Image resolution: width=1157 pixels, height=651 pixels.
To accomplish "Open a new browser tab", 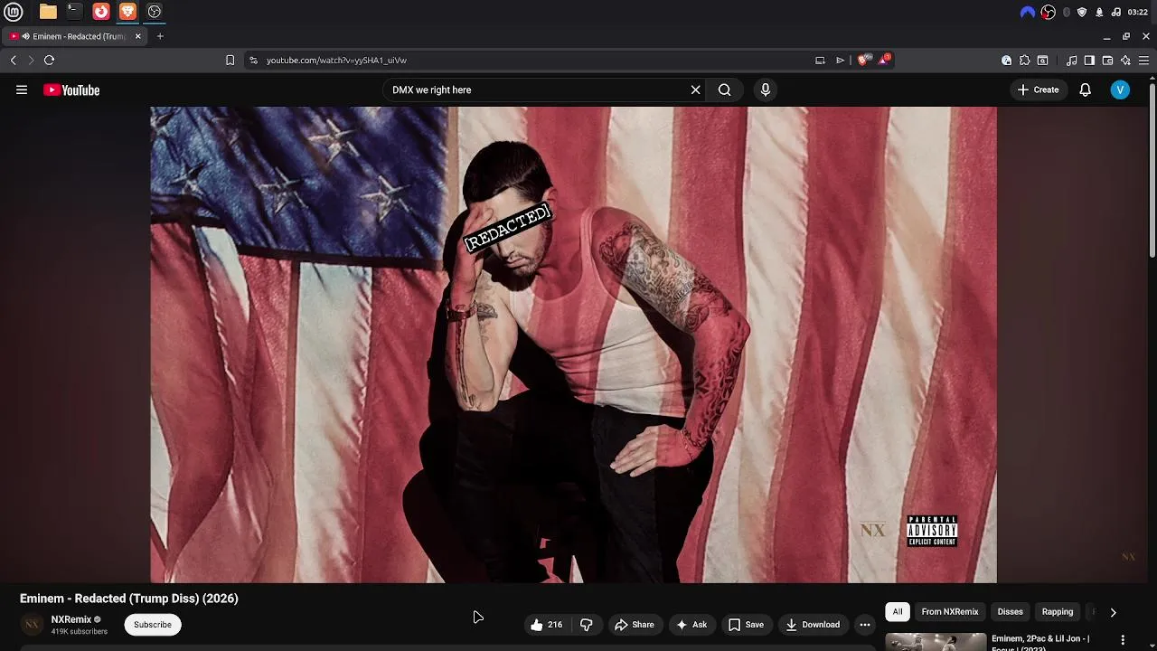I will (160, 36).
